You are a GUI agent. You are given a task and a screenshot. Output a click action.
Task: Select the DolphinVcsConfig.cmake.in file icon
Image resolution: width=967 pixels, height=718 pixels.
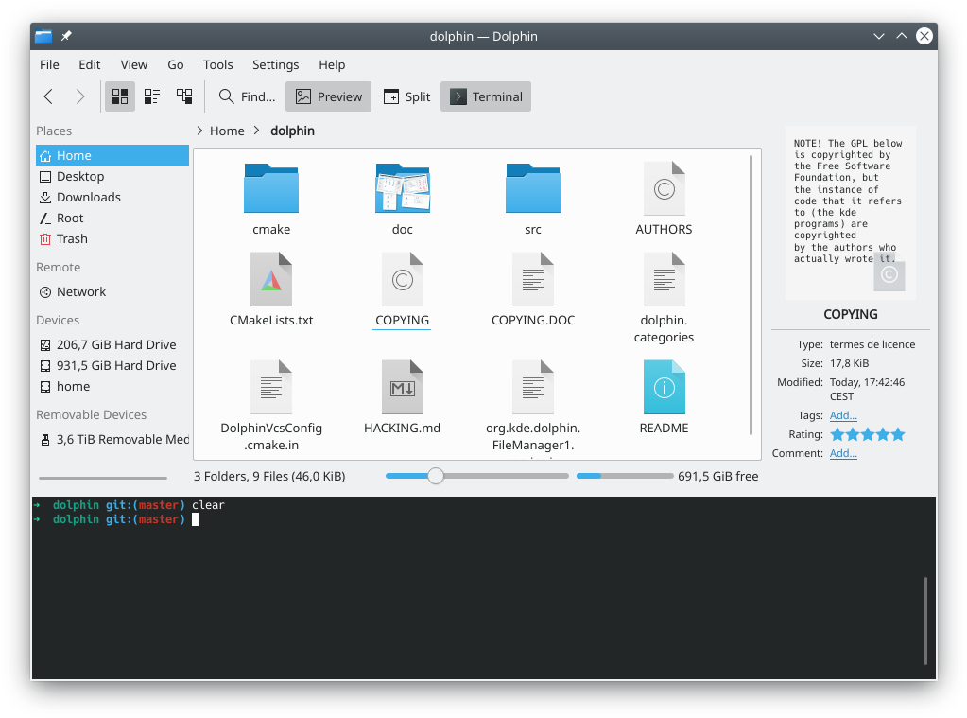coord(271,387)
